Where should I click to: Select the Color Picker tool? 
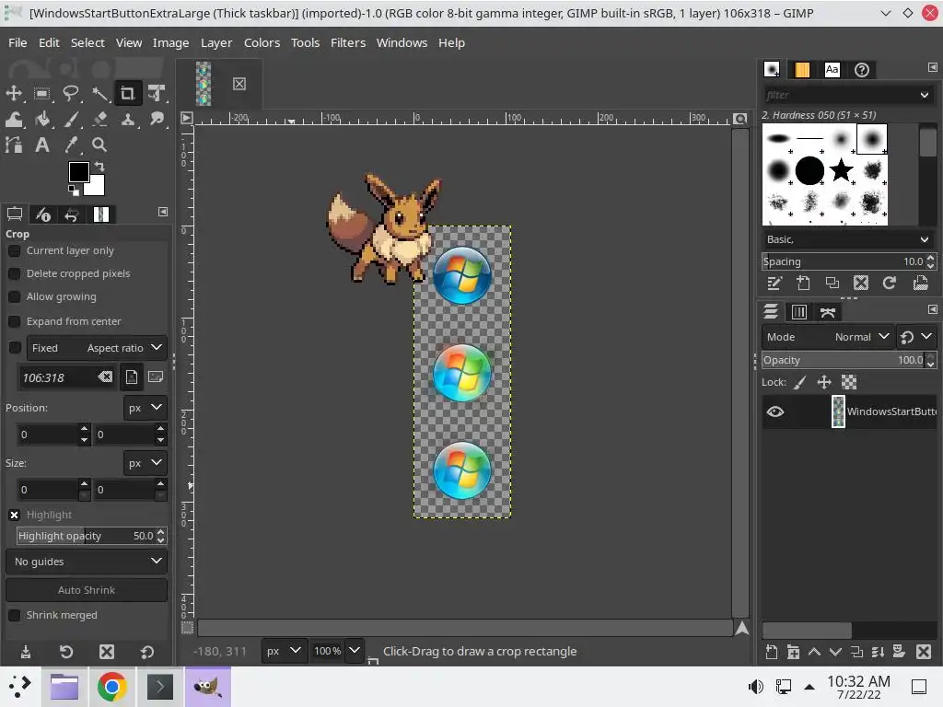(x=71, y=145)
